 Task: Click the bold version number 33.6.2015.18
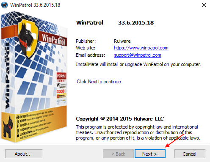136,23
